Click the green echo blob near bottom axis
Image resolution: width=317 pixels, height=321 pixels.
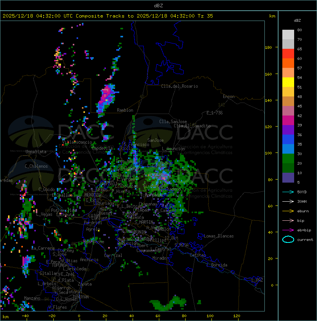click(x=168, y=303)
